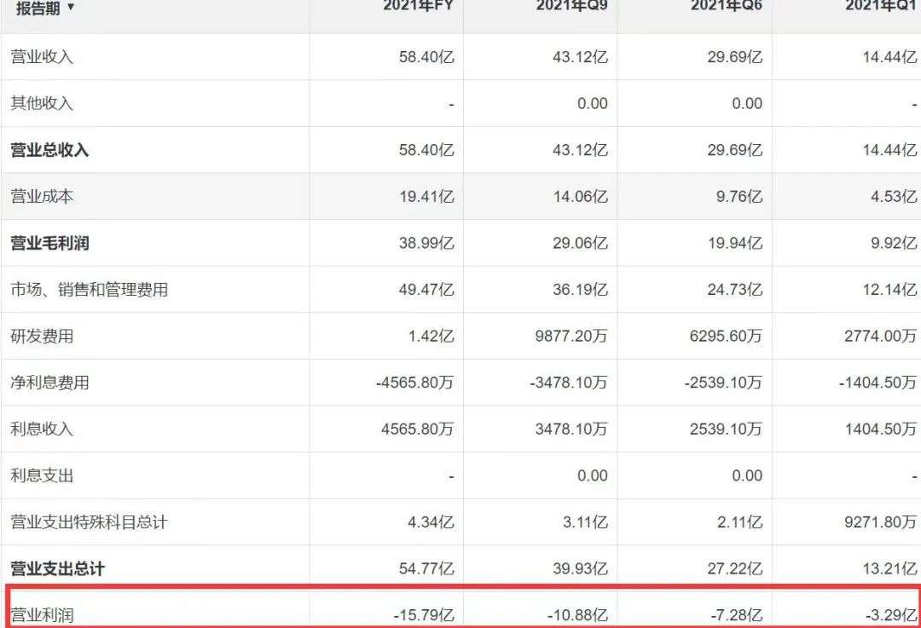Select the highlighted 营业利润 row label
Image resolution: width=921 pixels, height=628 pixels.
tap(42, 614)
